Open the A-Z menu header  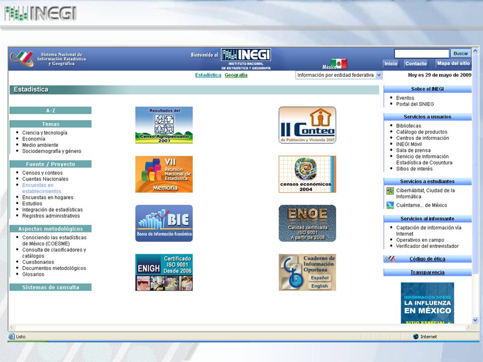click(x=50, y=111)
